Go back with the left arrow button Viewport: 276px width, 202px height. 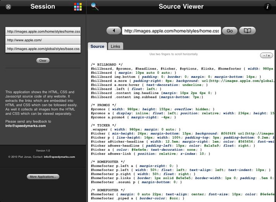pyautogui.click(x=114, y=31)
